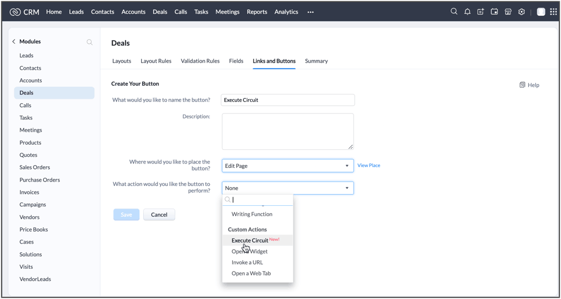Click the quick create plus icon

(x=481, y=12)
